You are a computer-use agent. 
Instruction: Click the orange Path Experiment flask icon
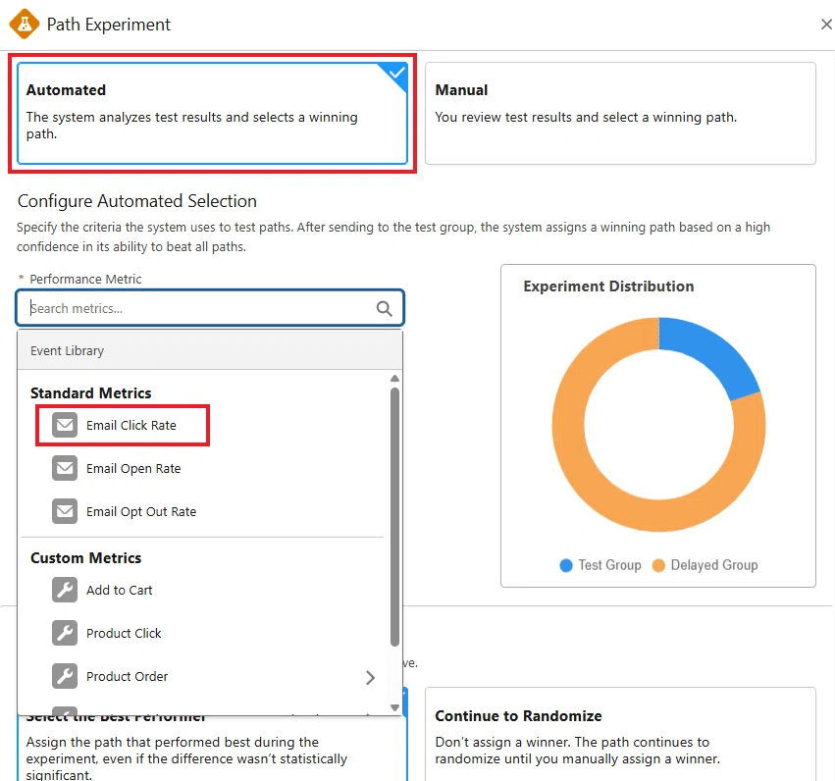click(x=24, y=24)
